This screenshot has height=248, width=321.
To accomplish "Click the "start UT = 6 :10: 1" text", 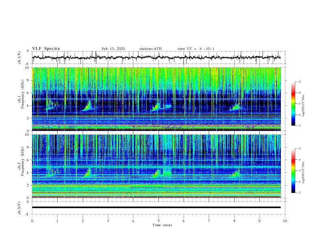I will pos(196,49).
